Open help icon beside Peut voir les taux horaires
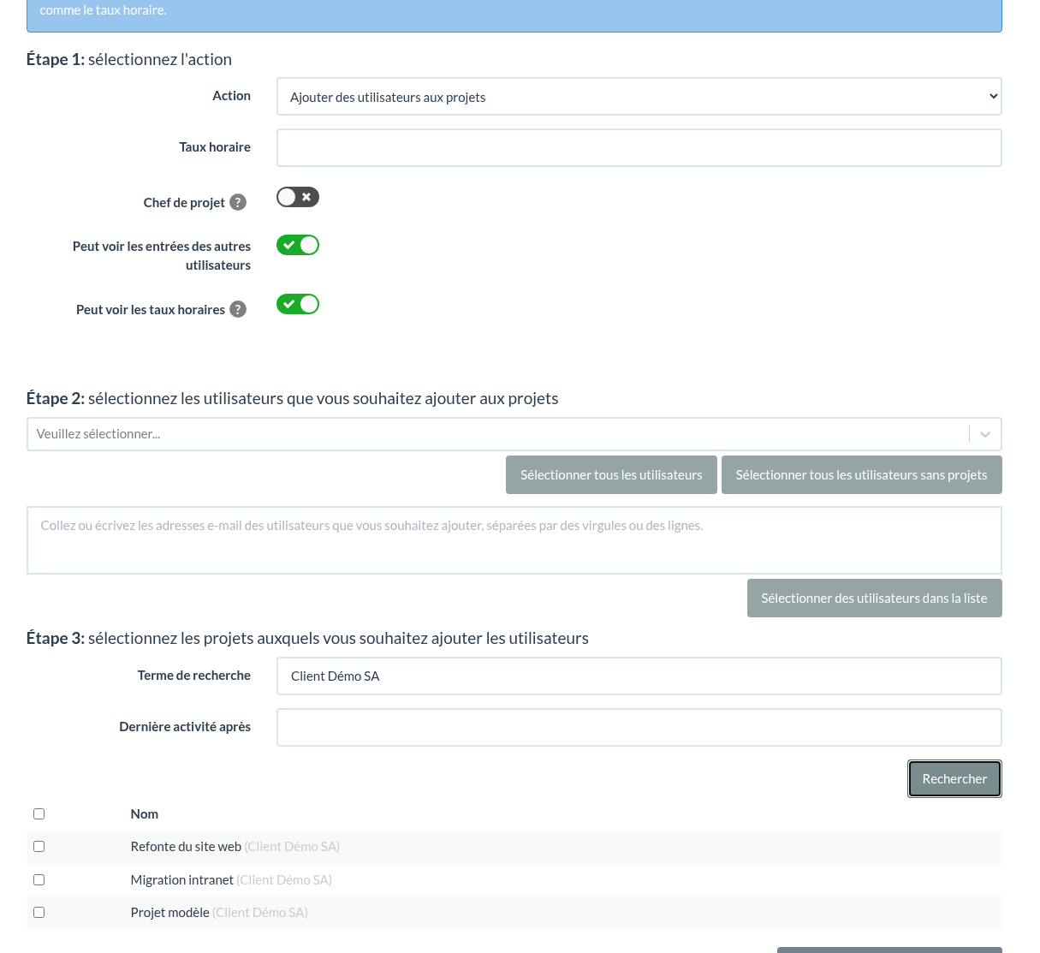1040x953 pixels. point(238,309)
